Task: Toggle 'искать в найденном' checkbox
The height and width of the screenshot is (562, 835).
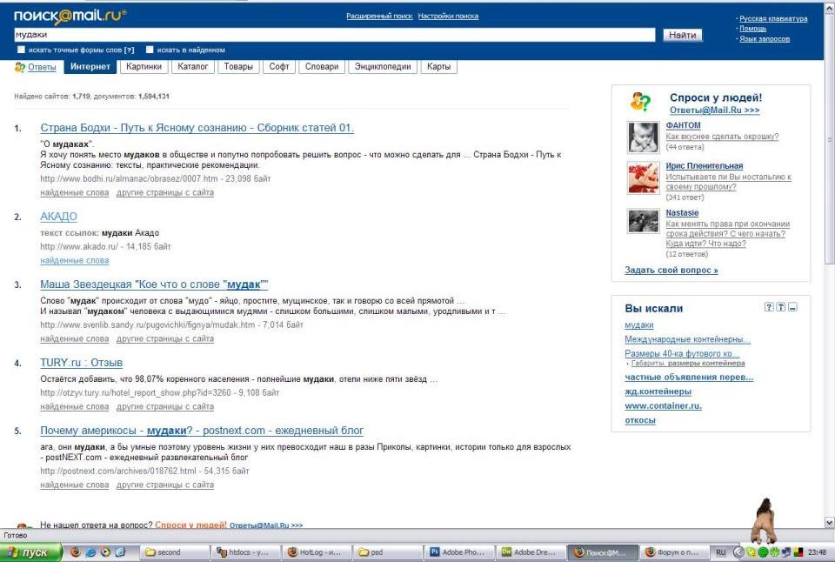Action: tap(150, 50)
